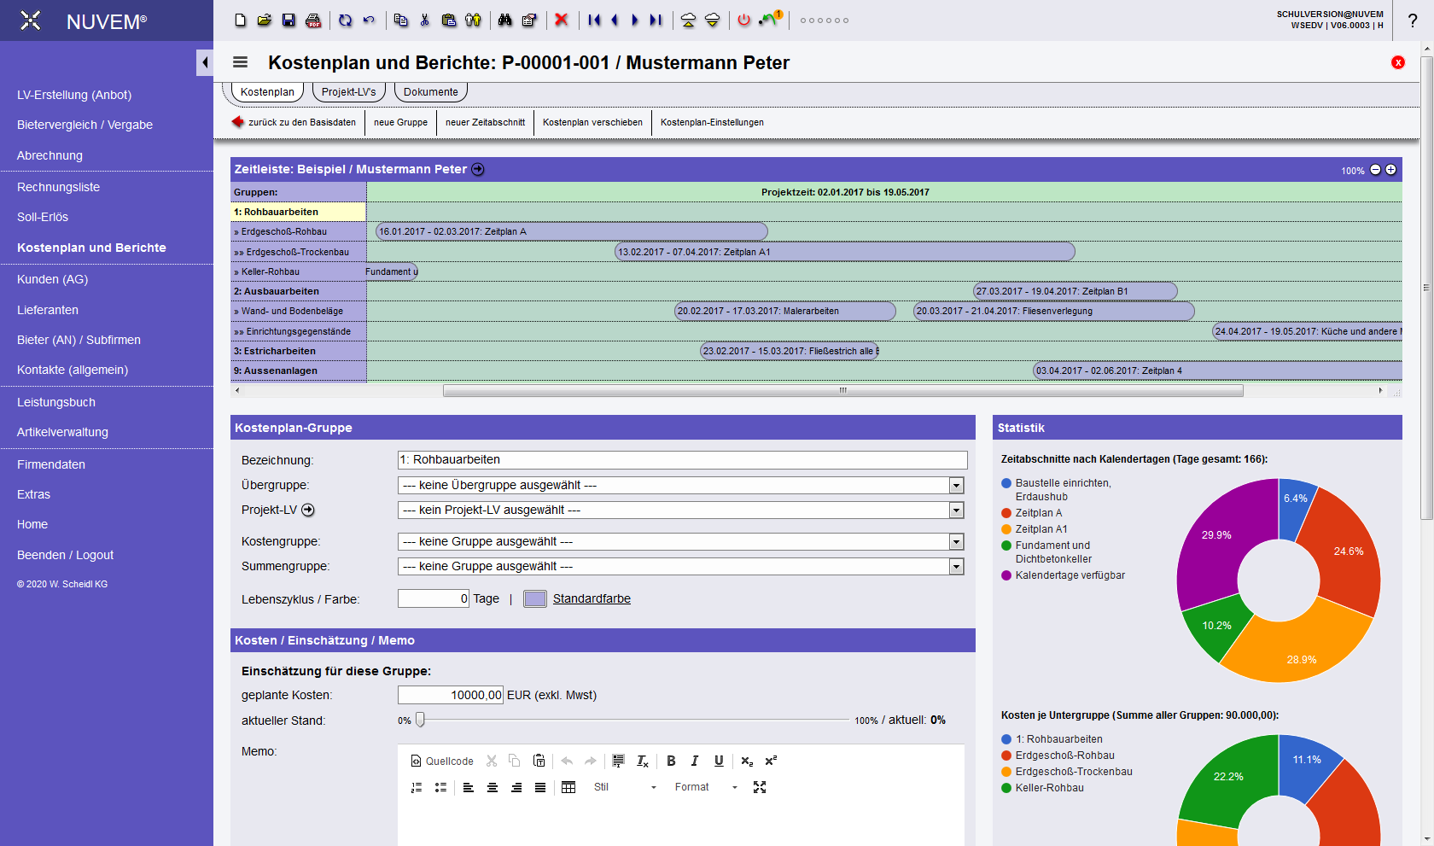Center-align text in memo editor
This screenshot has width=1434, height=846.
coord(493,787)
